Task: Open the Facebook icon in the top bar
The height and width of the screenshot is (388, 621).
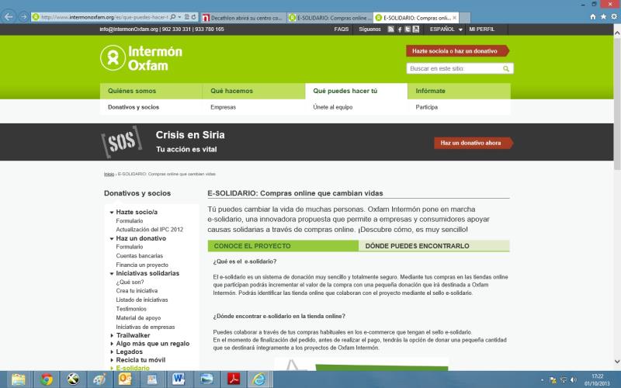Action: 400,29
